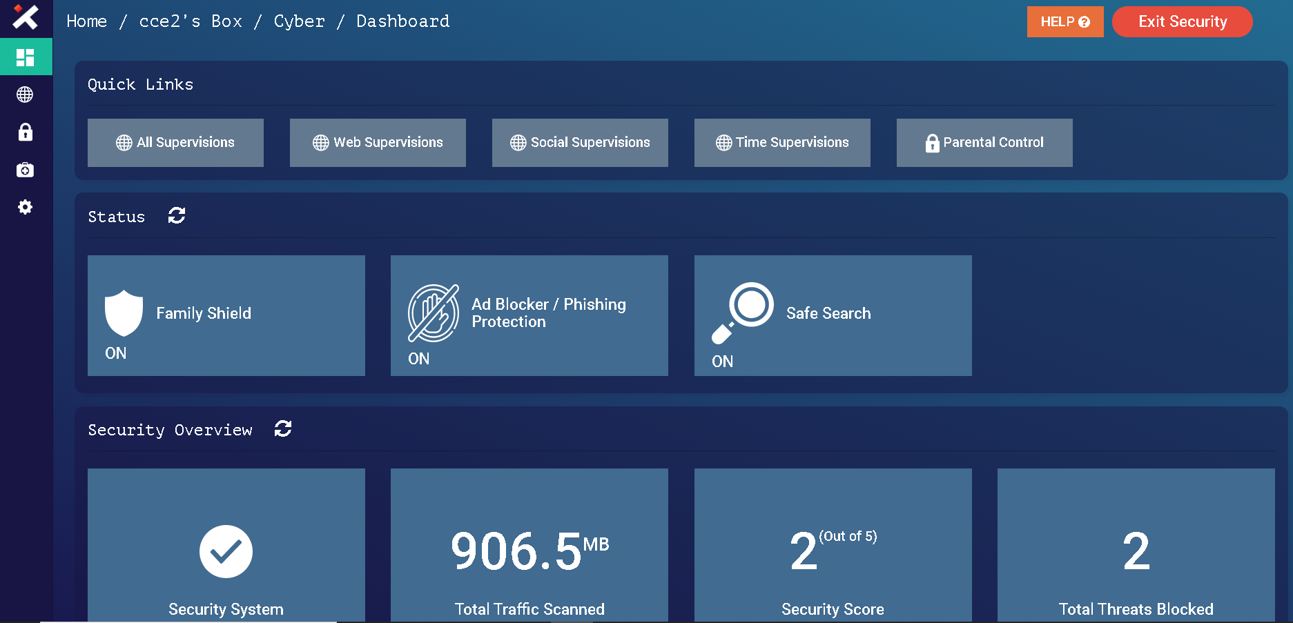Click the Security Score label

pos(833,609)
